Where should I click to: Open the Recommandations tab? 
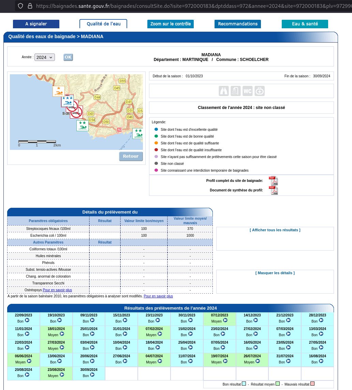pyautogui.click(x=238, y=24)
